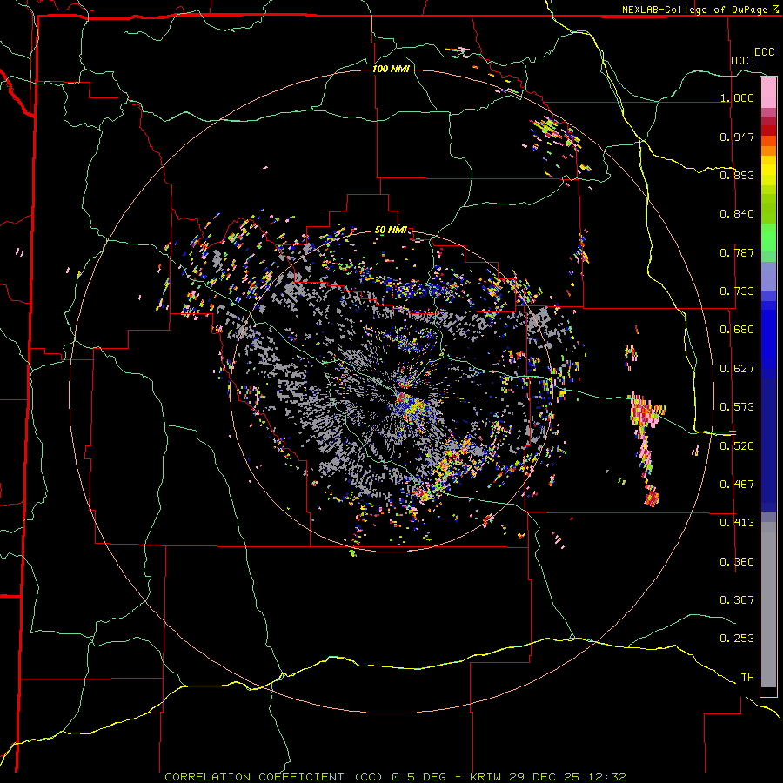Pick the bright green segment of the color bar
The height and width of the screenshot is (783, 783).
click(768, 238)
